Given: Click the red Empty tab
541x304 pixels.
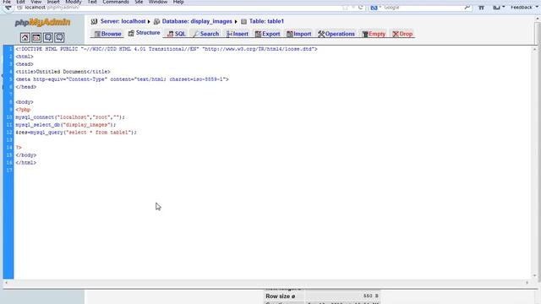Looking at the screenshot, I should (374, 34).
